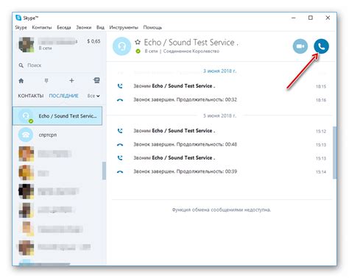Click the call ended icon for 00:48 call
The height and width of the screenshot is (278, 349).
click(120, 145)
